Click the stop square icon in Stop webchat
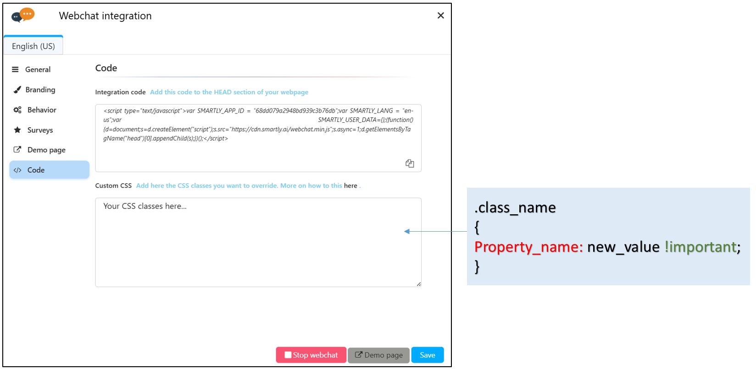 [x=288, y=355]
